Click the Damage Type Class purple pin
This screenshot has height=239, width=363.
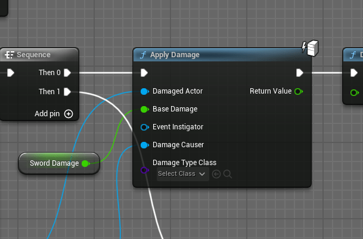[x=144, y=170]
